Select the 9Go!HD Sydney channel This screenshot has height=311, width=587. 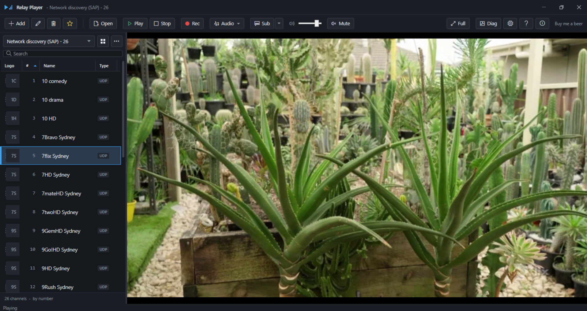[x=61, y=250]
